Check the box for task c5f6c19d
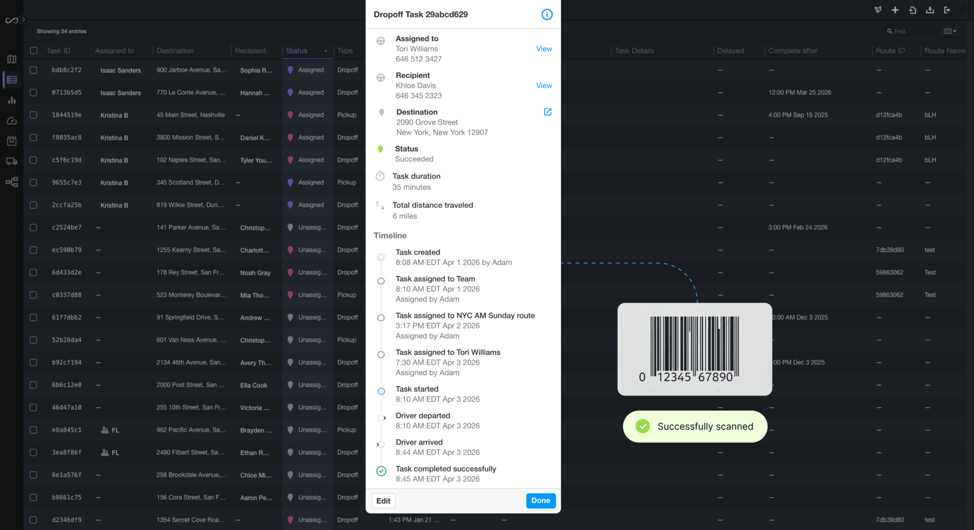This screenshot has width=974, height=530. click(x=34, y=160)
